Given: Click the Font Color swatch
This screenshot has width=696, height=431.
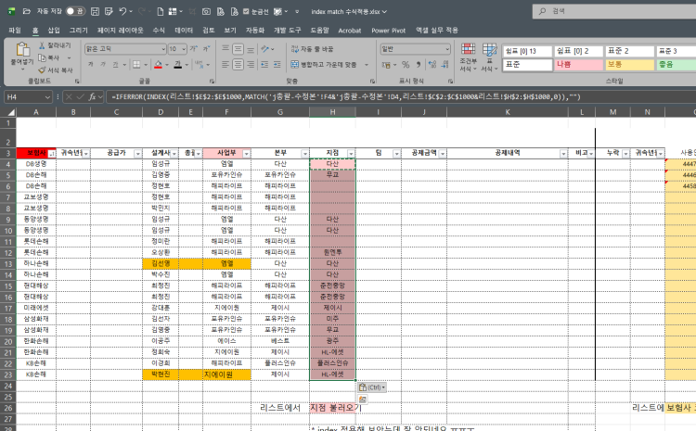Looking at the screenshot, I should (x=178, y=65).
